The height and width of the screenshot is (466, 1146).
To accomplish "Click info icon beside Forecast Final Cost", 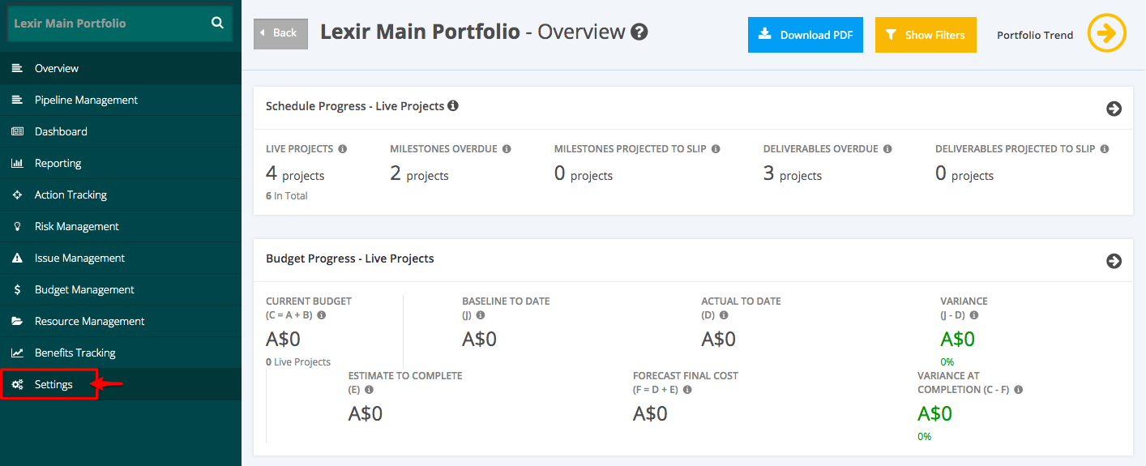I will tap(687, 390).
